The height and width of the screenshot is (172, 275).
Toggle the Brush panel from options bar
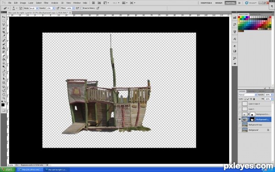click(21, 8)
